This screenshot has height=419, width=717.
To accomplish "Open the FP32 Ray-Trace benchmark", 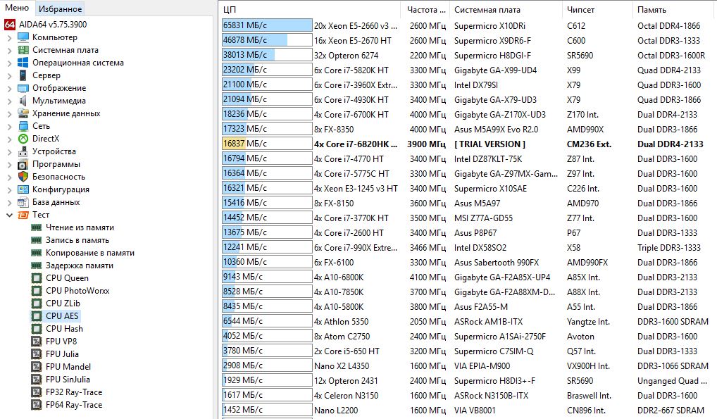I will point(74,392).
